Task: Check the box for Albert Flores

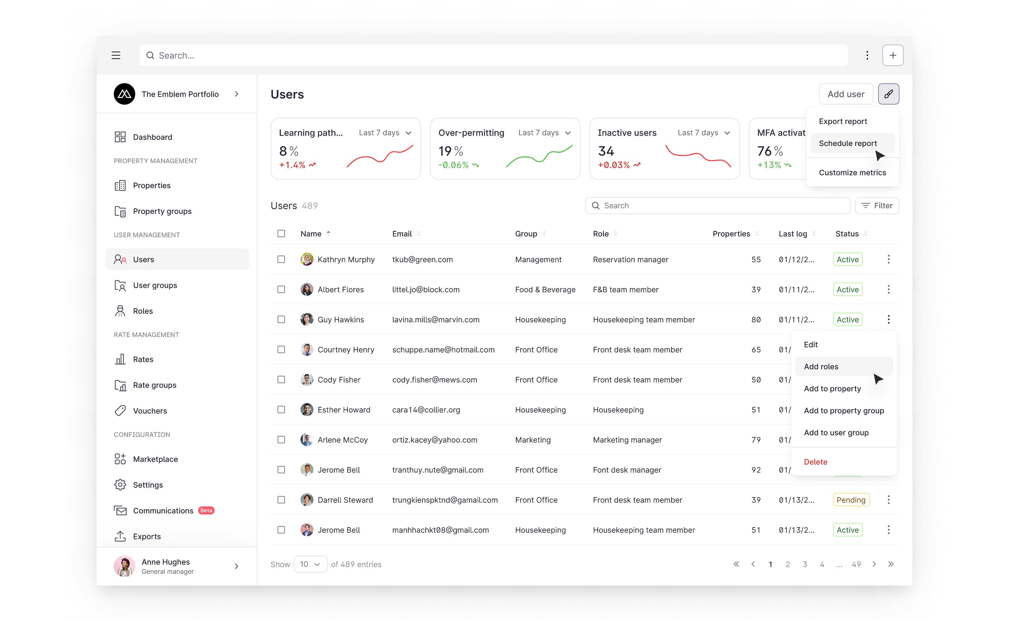Action: (x=281, y=290)
